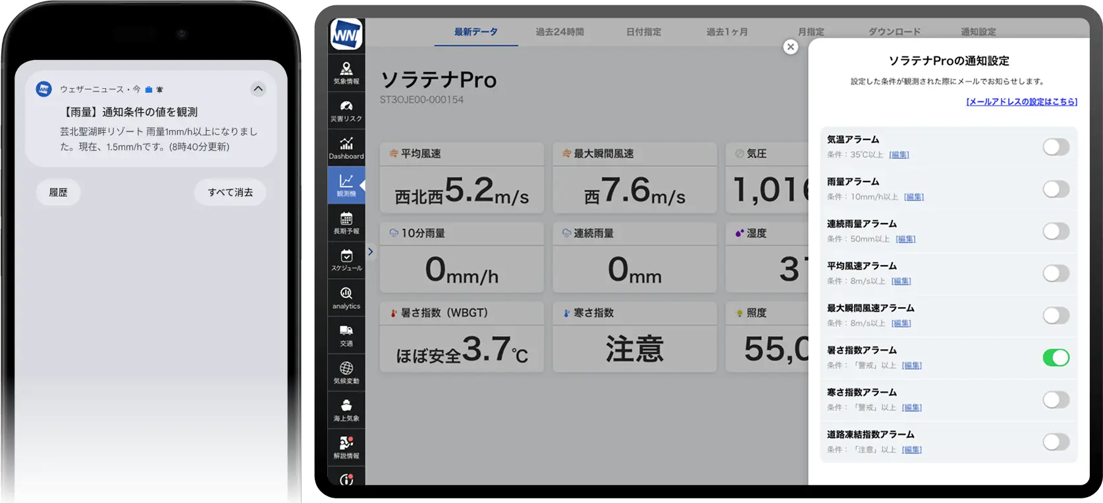Open 交通 truck icon in sidebar
This screenshot has width=1103, height=503.
point(346,335)
